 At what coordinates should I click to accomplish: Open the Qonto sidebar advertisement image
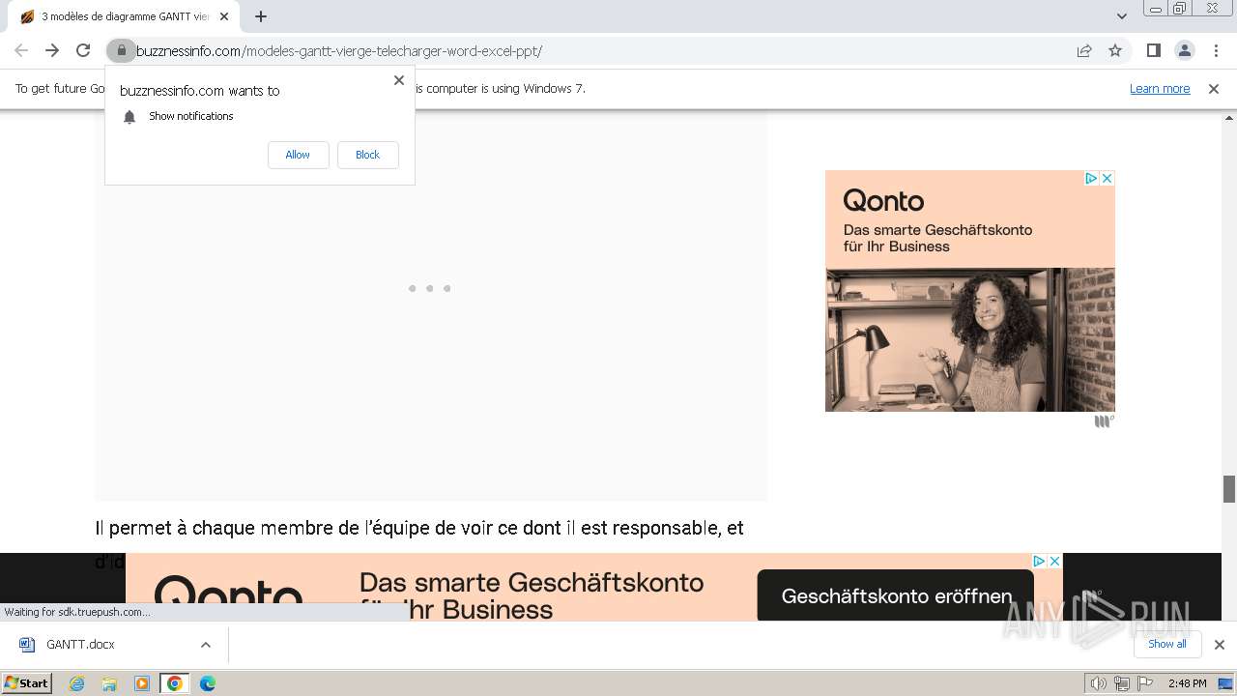coord(970,339)
